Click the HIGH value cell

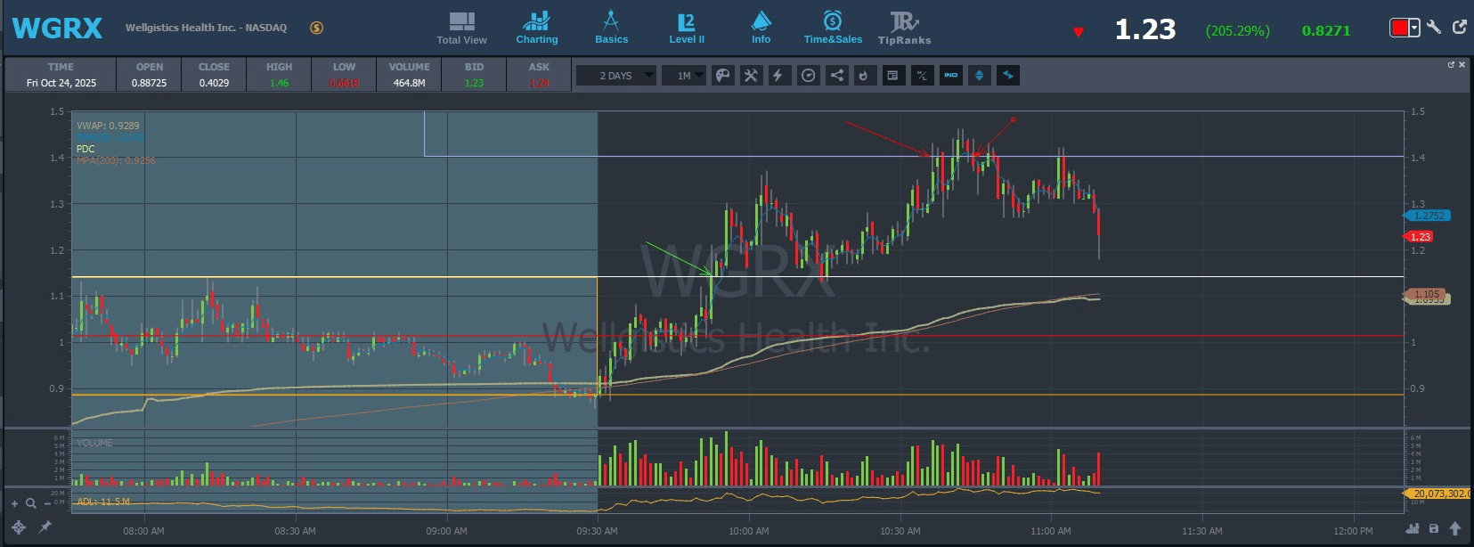[x=279, y=83]
